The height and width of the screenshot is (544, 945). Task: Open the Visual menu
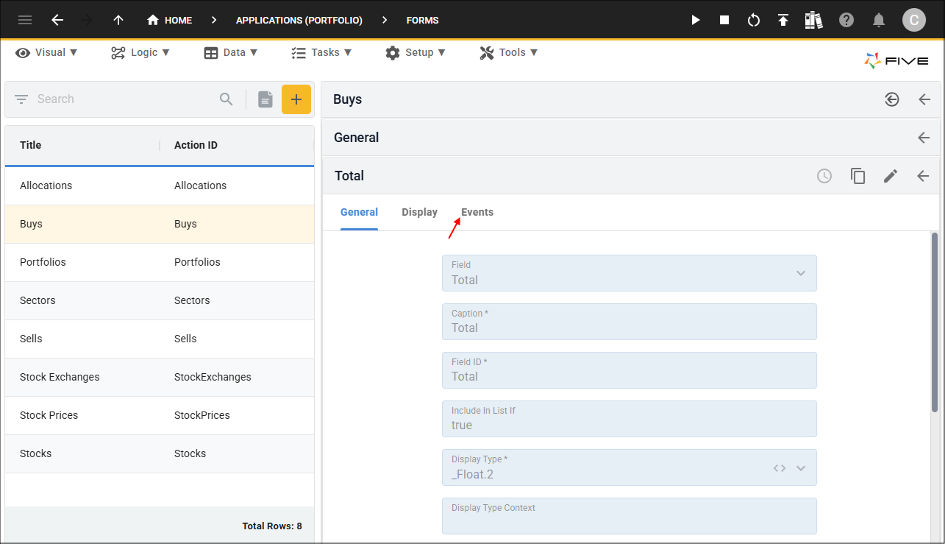coord(46,52)
